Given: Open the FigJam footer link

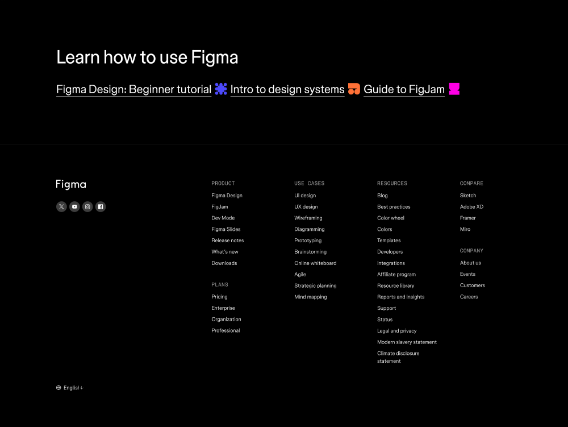Looking at the screenshot, I should click(220, 206).
